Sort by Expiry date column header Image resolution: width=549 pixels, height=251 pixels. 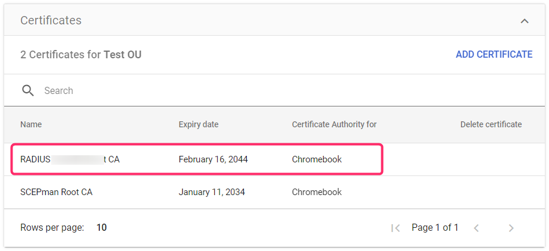(x=198, y=124)
